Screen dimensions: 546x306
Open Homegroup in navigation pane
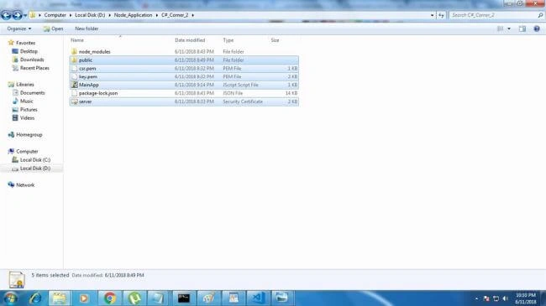[x=29, y=135]
